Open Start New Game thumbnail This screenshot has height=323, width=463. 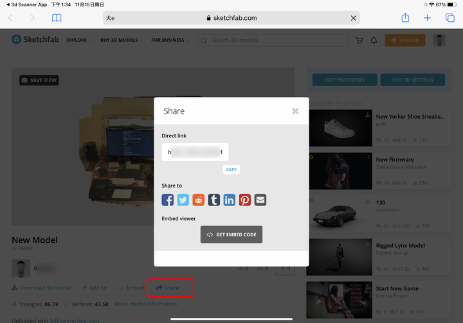pyautogui.click(x=340, y=300)
